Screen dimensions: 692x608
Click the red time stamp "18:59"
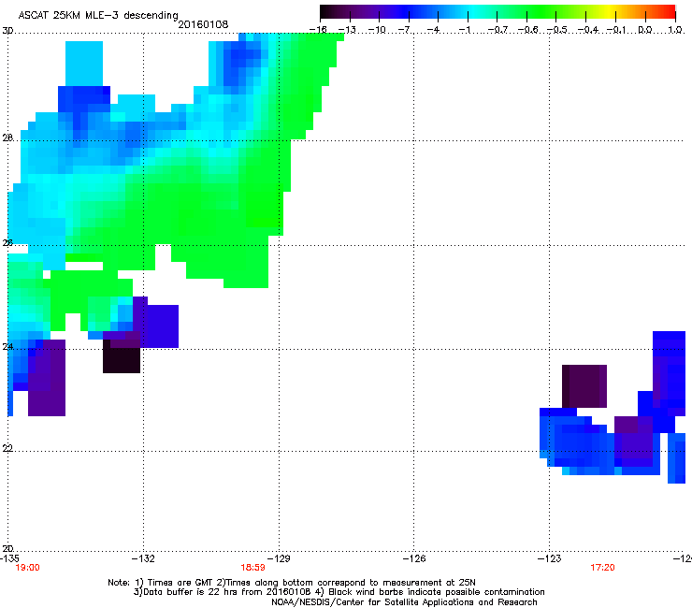[252, 568]
